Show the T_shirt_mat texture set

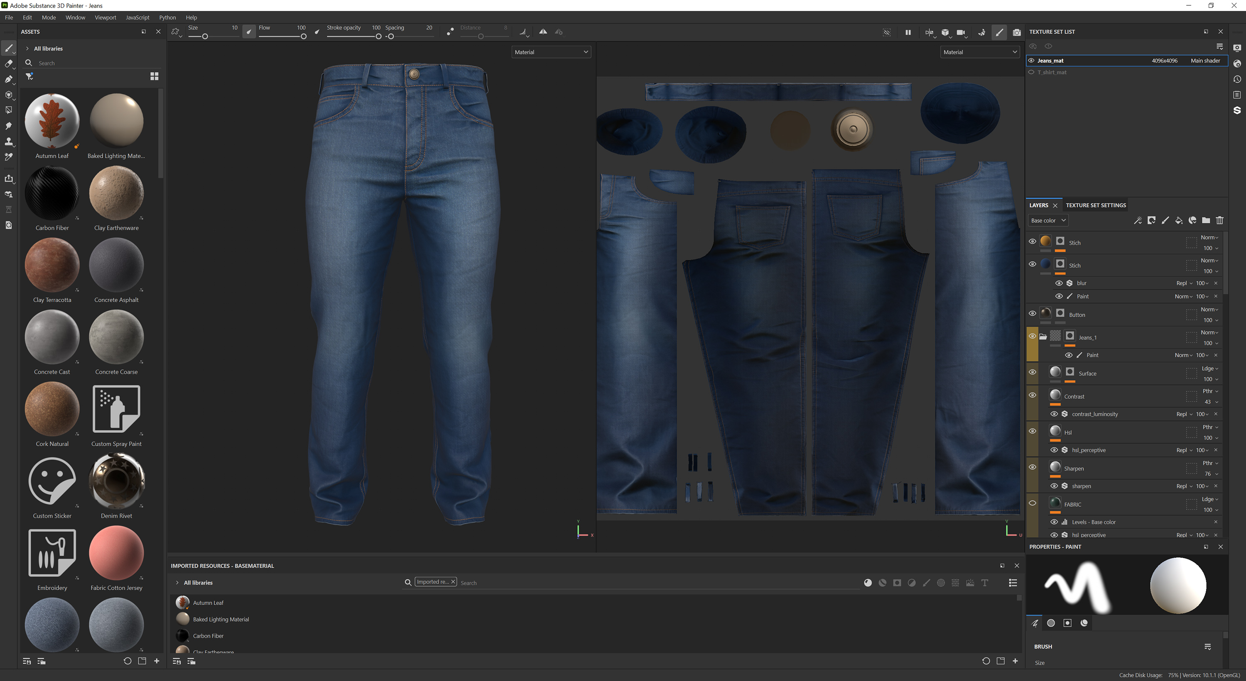[1032, 72]
